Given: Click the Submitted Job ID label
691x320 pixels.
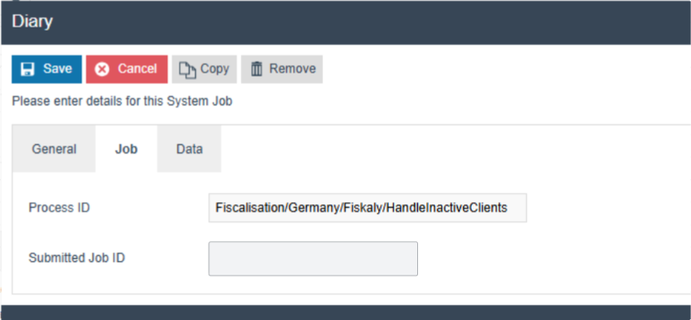Looking at the screenshot, I should 77,258.
